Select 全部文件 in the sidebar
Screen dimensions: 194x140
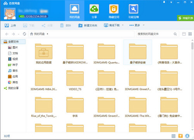13,42
